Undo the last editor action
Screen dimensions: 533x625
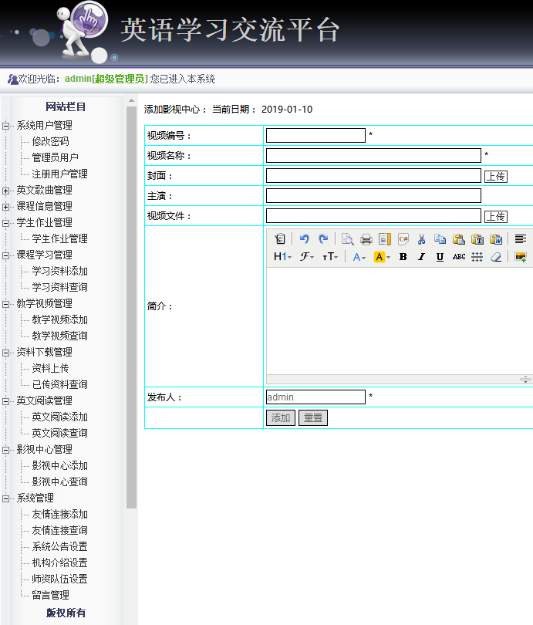pyautogui.click(x=305, y=238)
